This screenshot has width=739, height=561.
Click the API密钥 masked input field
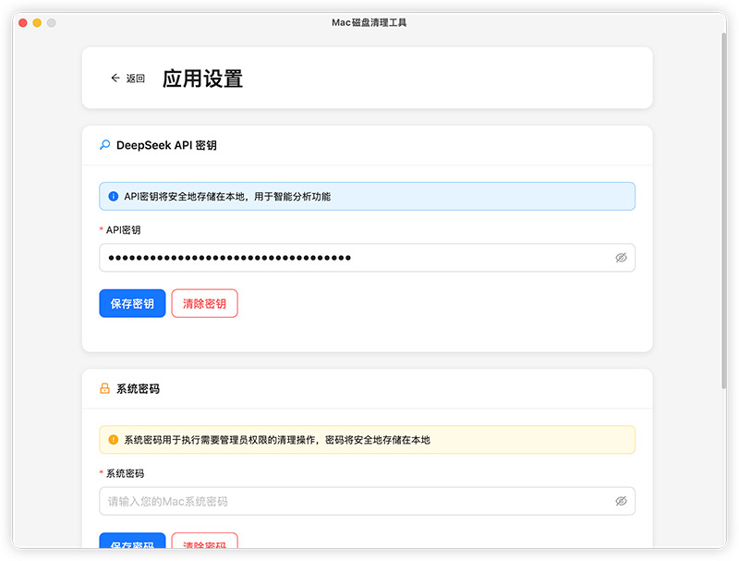click(x=367, y=258)
